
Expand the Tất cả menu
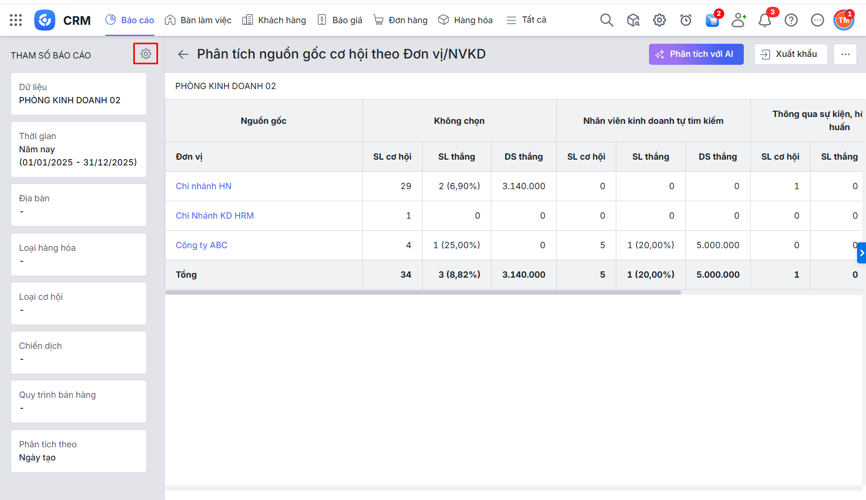point(526,20)
